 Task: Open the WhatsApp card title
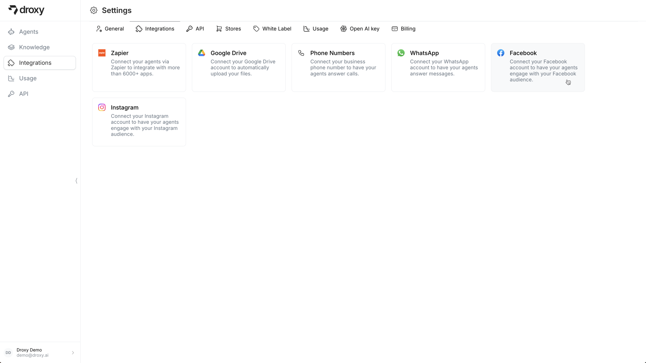click(x=424, y=53)
